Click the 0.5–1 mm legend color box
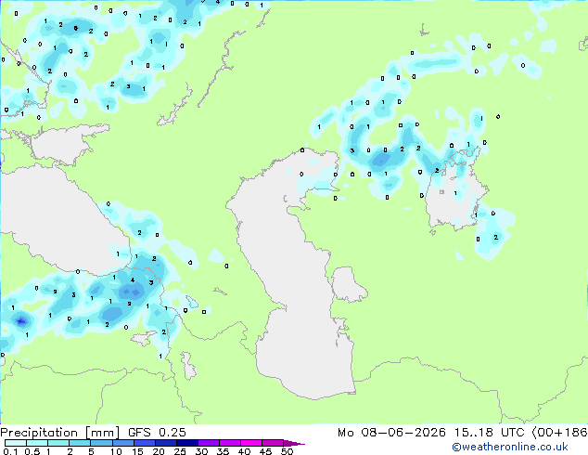 point(37,443)
